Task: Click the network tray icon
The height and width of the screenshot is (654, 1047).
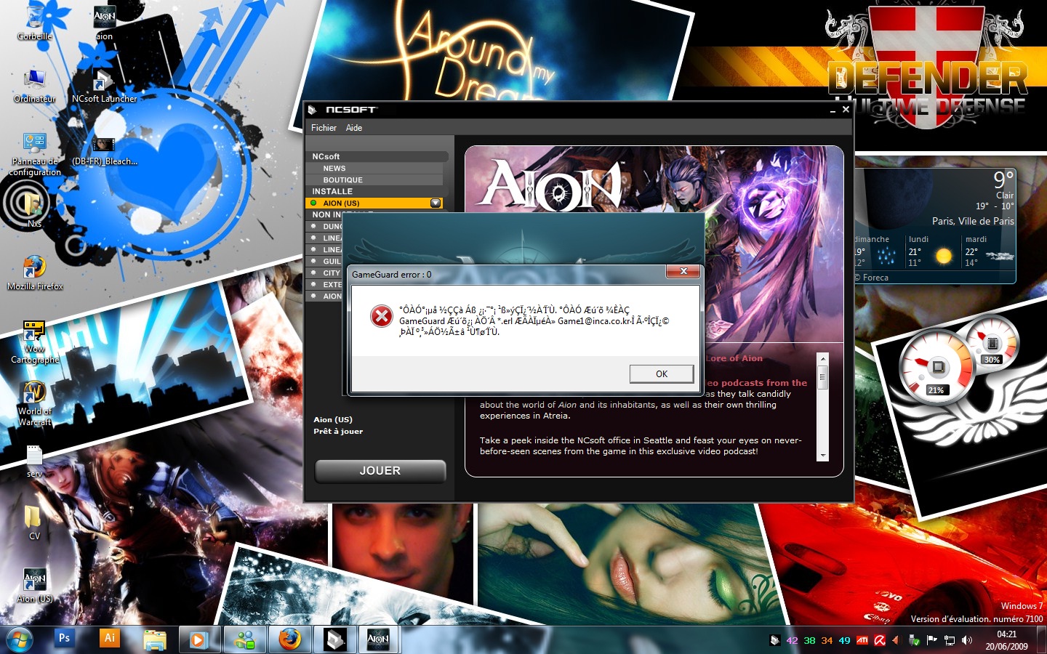Action: (950, 640)
